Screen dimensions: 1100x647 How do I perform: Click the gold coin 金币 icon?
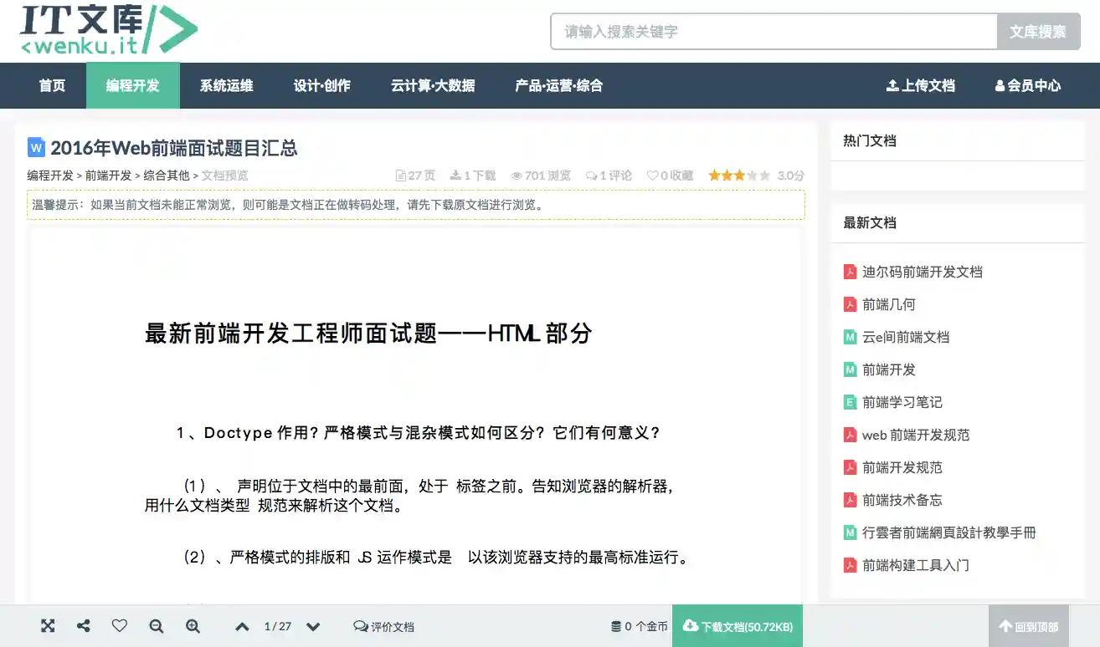[615, 625]
